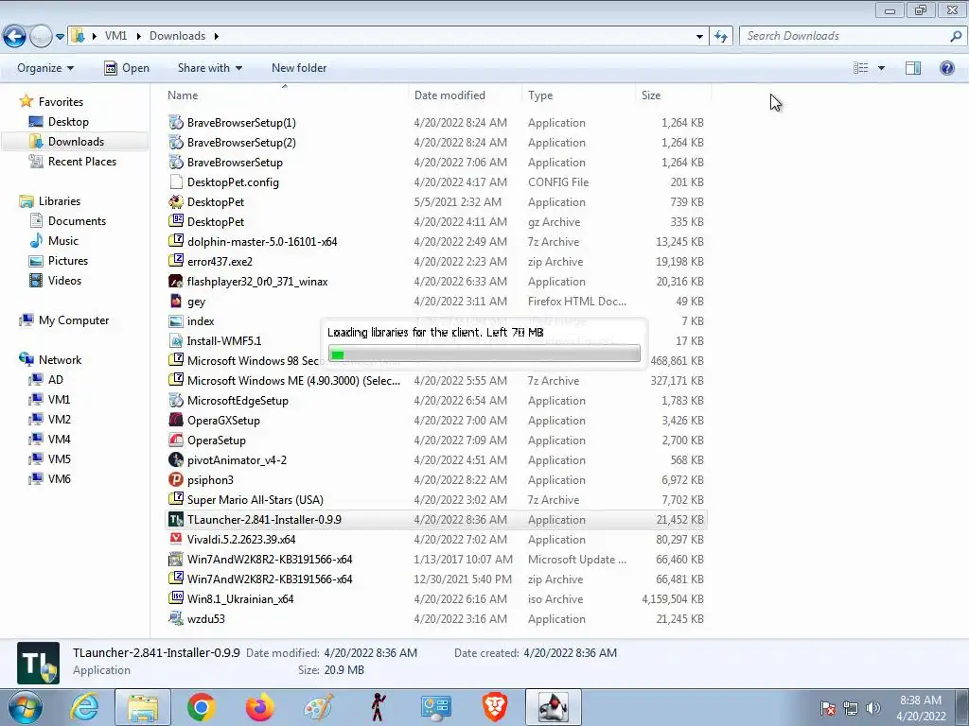The height and width of the screenshot is (726, 969).
Task: Select the psiphon3 application icon
Action: click(x=176, y=479)
